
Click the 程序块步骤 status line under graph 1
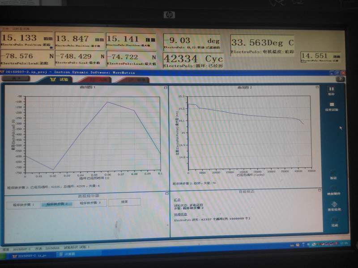[x=54, y=187]
